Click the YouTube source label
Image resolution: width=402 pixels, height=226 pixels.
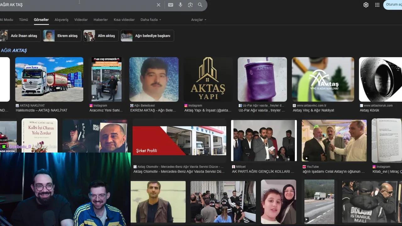point(312,167)
